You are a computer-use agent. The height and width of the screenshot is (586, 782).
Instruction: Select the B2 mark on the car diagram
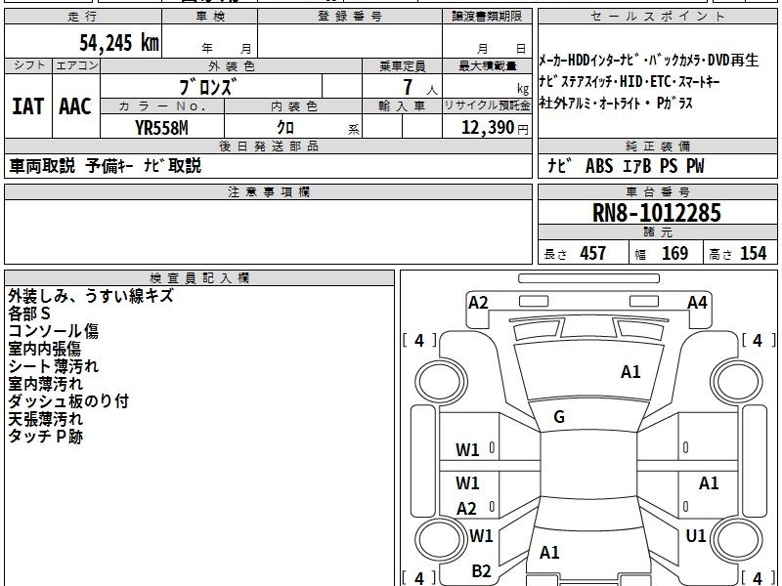(x=481, y=571)
